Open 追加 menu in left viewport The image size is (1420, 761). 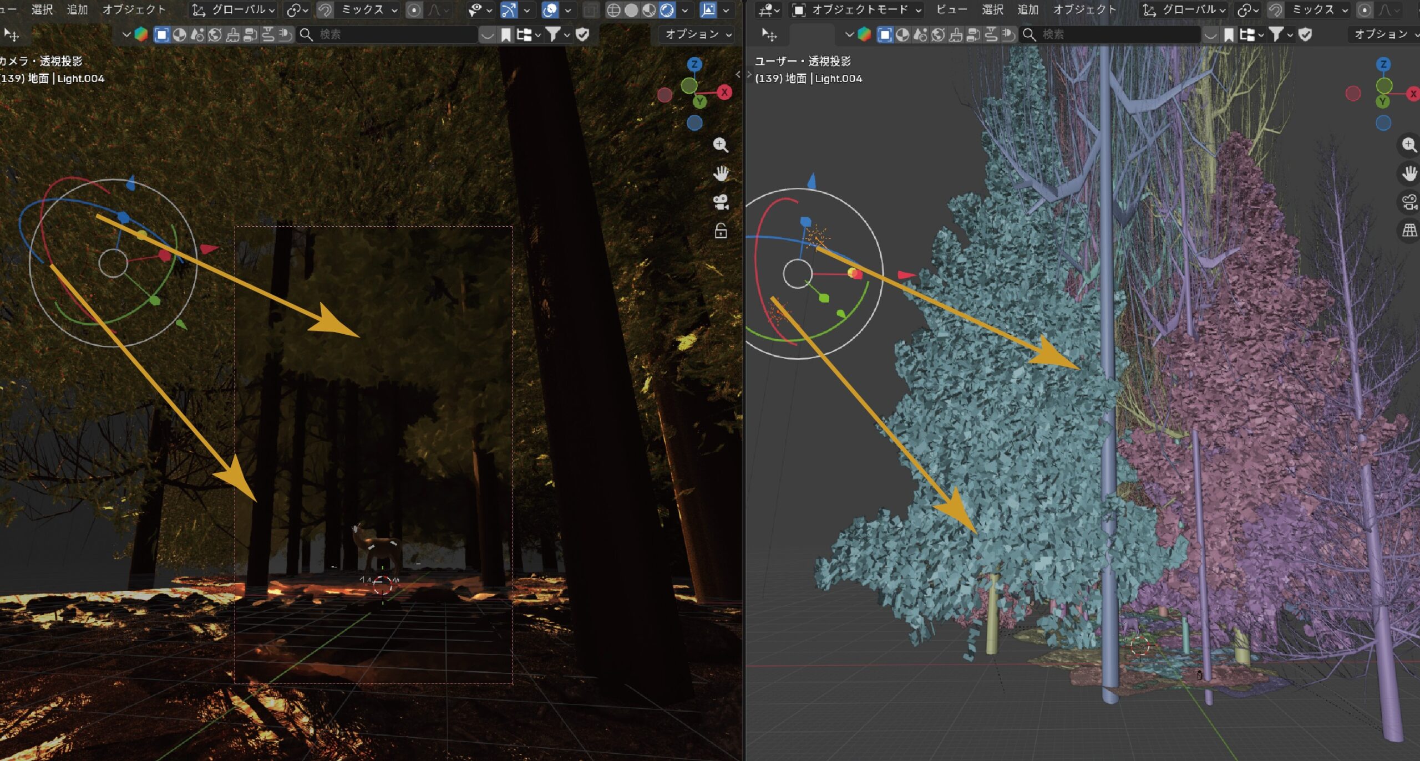(x=77, y=10)
